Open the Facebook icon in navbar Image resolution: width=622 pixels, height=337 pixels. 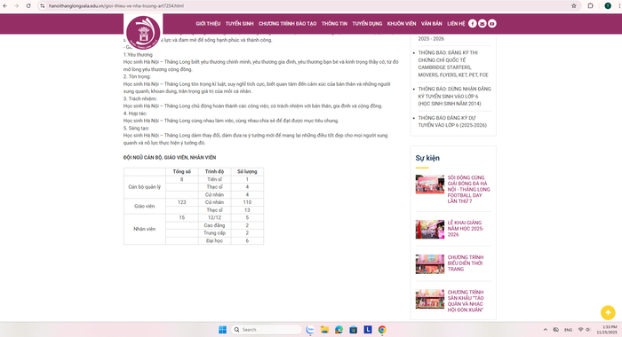pos(472,24)
